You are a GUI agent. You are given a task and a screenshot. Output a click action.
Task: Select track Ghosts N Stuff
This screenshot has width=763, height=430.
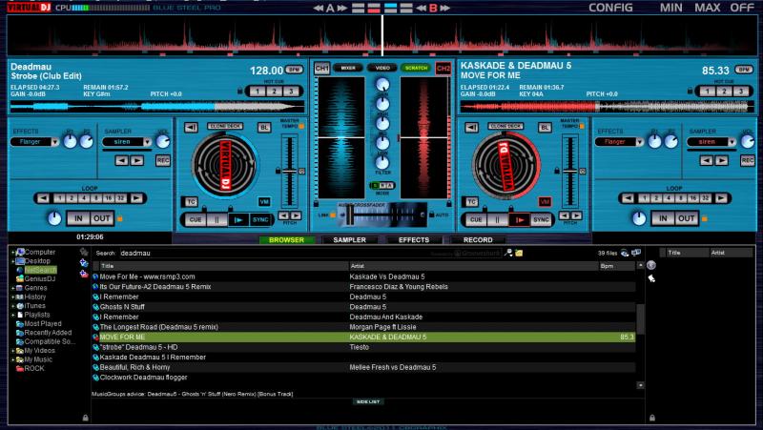122,307
